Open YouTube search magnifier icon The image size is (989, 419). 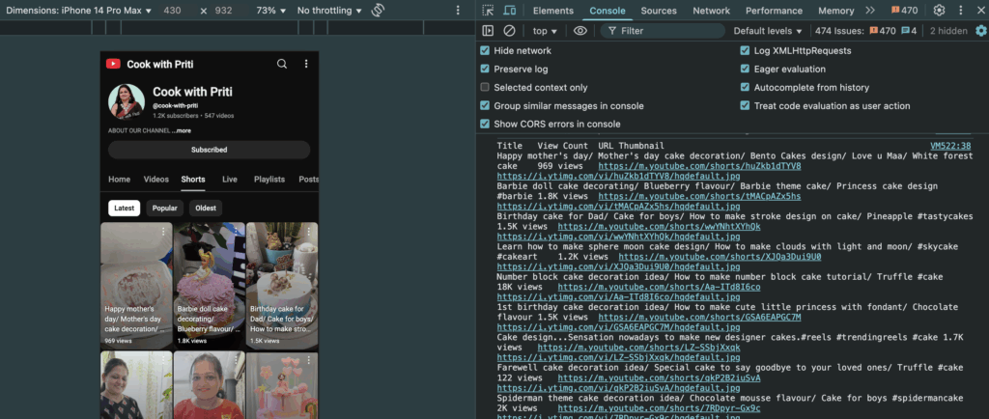pyautogui.click(x=282, y=64)
